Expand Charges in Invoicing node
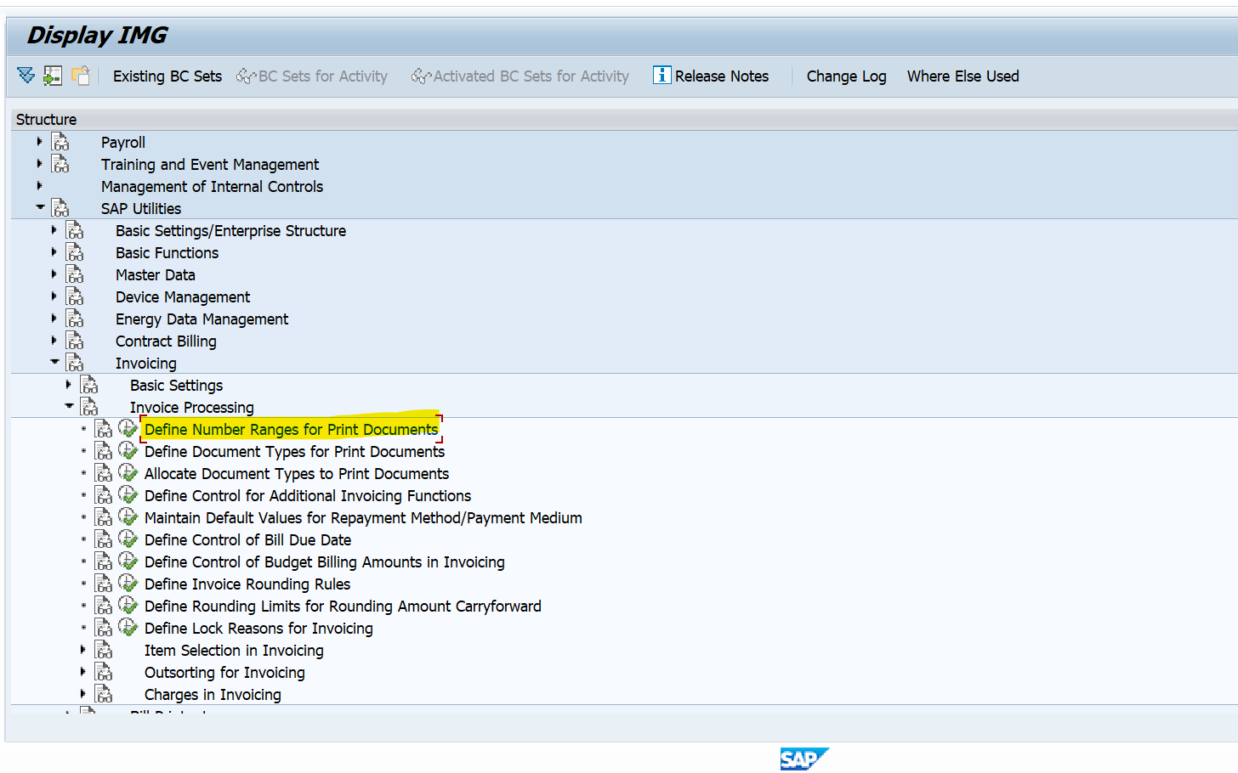Viewport: 1238px width, 773px height. pos(82,693)
